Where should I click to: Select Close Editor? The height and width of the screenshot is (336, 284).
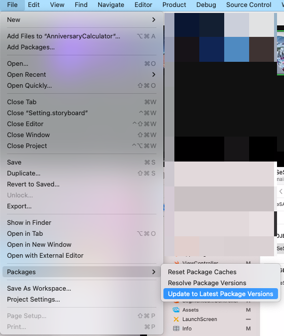(x=82, y=124)
